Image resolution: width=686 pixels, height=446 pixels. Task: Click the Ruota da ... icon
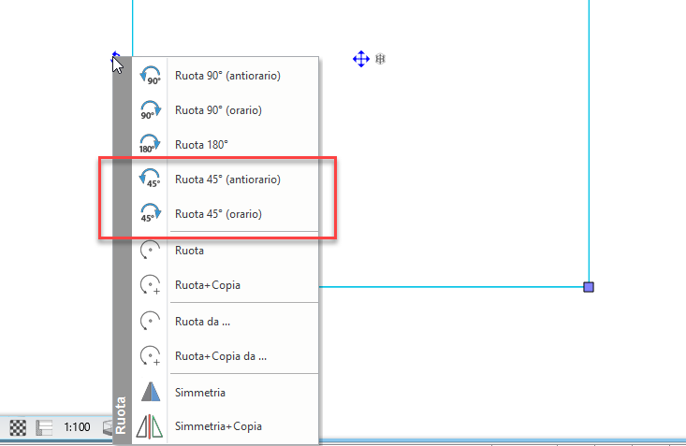pyautogui.click(x=150, y=321)
